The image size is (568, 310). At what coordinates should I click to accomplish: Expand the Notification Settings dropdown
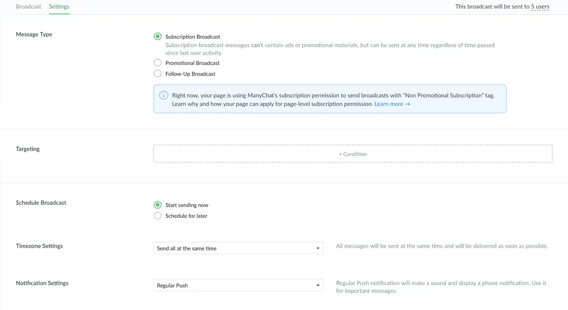tap(238, 285)
